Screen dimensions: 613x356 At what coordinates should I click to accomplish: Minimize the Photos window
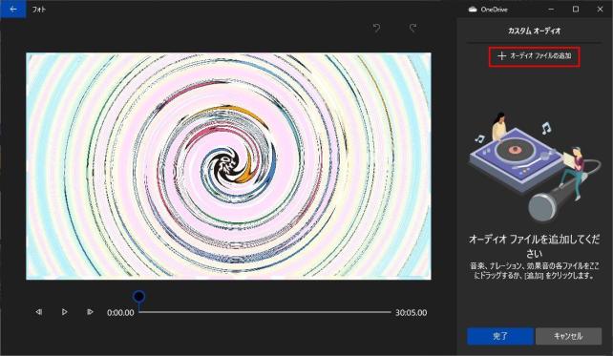[x=551, y=10]
